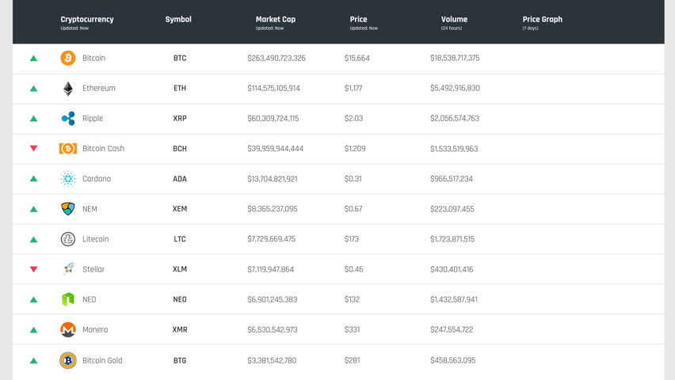Screen dimensions: 675x380
Task: Open the Stellar name link
Action: point(93,269)
